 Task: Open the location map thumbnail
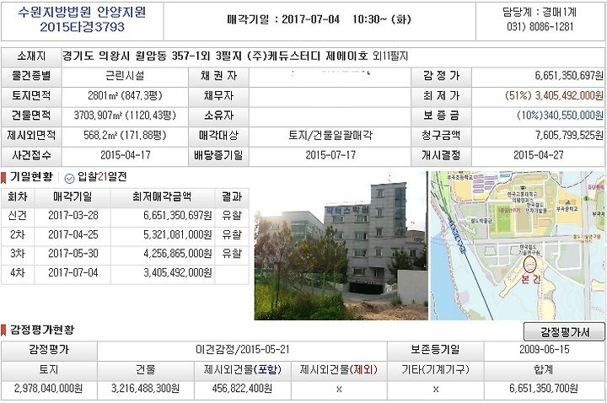pyautogui.click(x=517, y=246)
